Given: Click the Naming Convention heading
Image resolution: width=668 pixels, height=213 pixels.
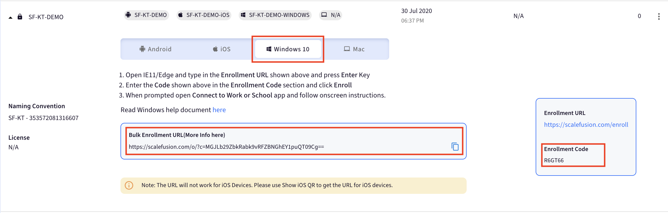Looking at the screenshot, I should [37, 106].
